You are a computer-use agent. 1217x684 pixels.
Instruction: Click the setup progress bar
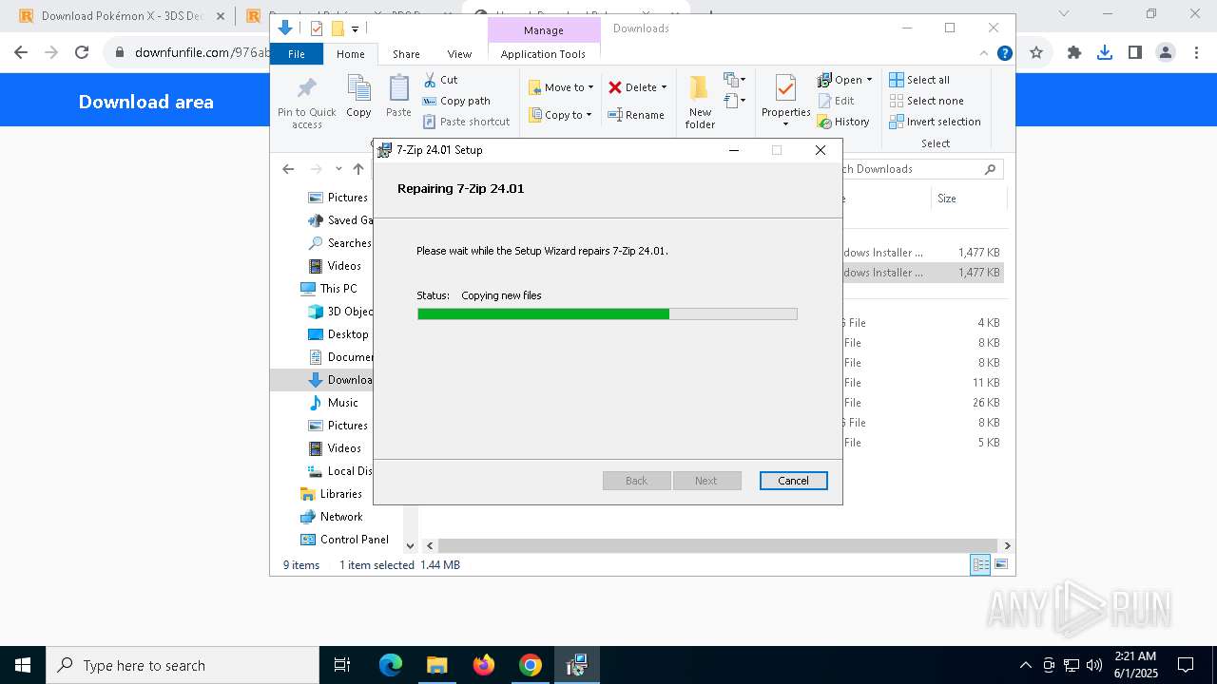point(608,314)
